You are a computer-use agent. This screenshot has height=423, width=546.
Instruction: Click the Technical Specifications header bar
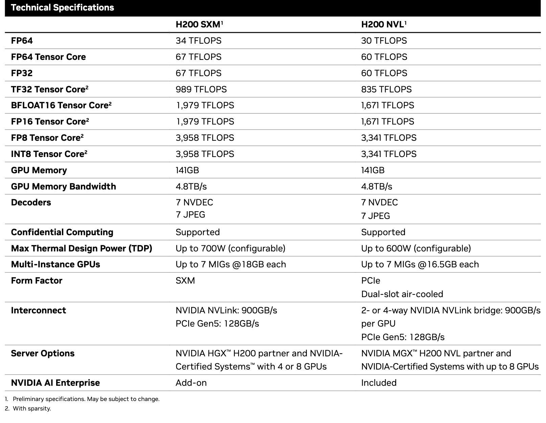click(x=273, y=8)
